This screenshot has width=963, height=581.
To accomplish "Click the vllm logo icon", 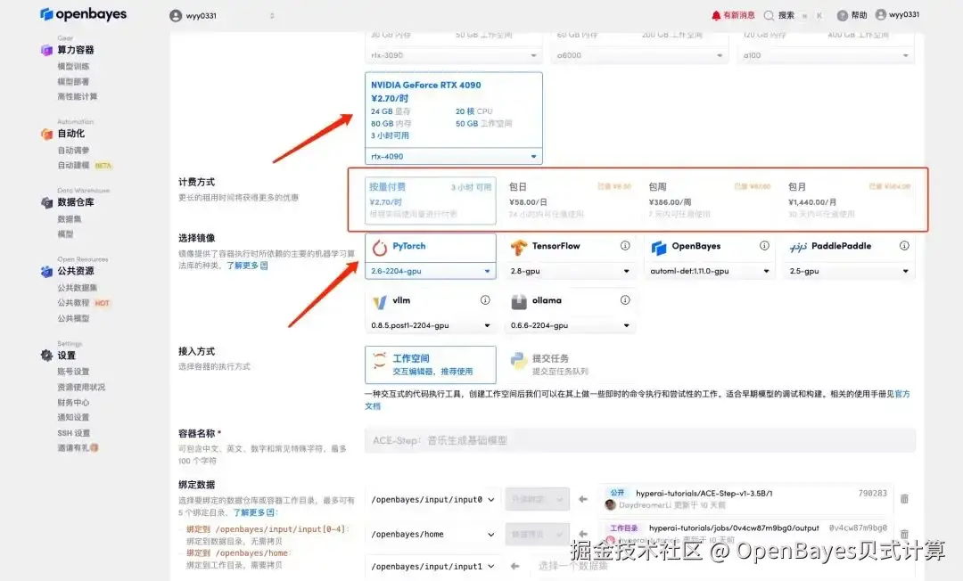I will click(380, 302).
